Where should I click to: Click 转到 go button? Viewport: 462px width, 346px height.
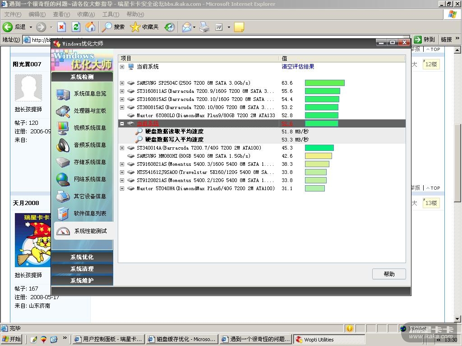[x=425, y=40]
